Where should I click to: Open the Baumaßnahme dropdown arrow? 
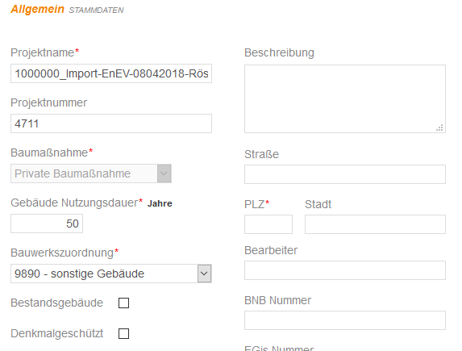[164, 173]
